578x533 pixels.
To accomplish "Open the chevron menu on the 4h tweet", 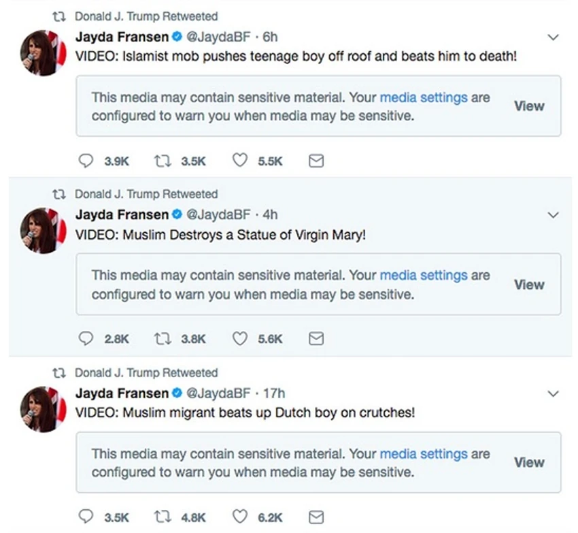I will pyautogui.click(x=553, y=215).
